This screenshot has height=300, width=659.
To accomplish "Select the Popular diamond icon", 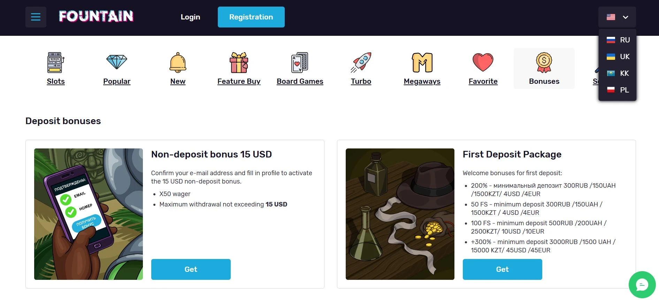I will coord(117,63).
